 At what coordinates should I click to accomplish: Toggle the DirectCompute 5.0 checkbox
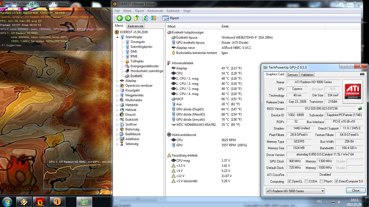pyautogui.click(x=337, y=181)
